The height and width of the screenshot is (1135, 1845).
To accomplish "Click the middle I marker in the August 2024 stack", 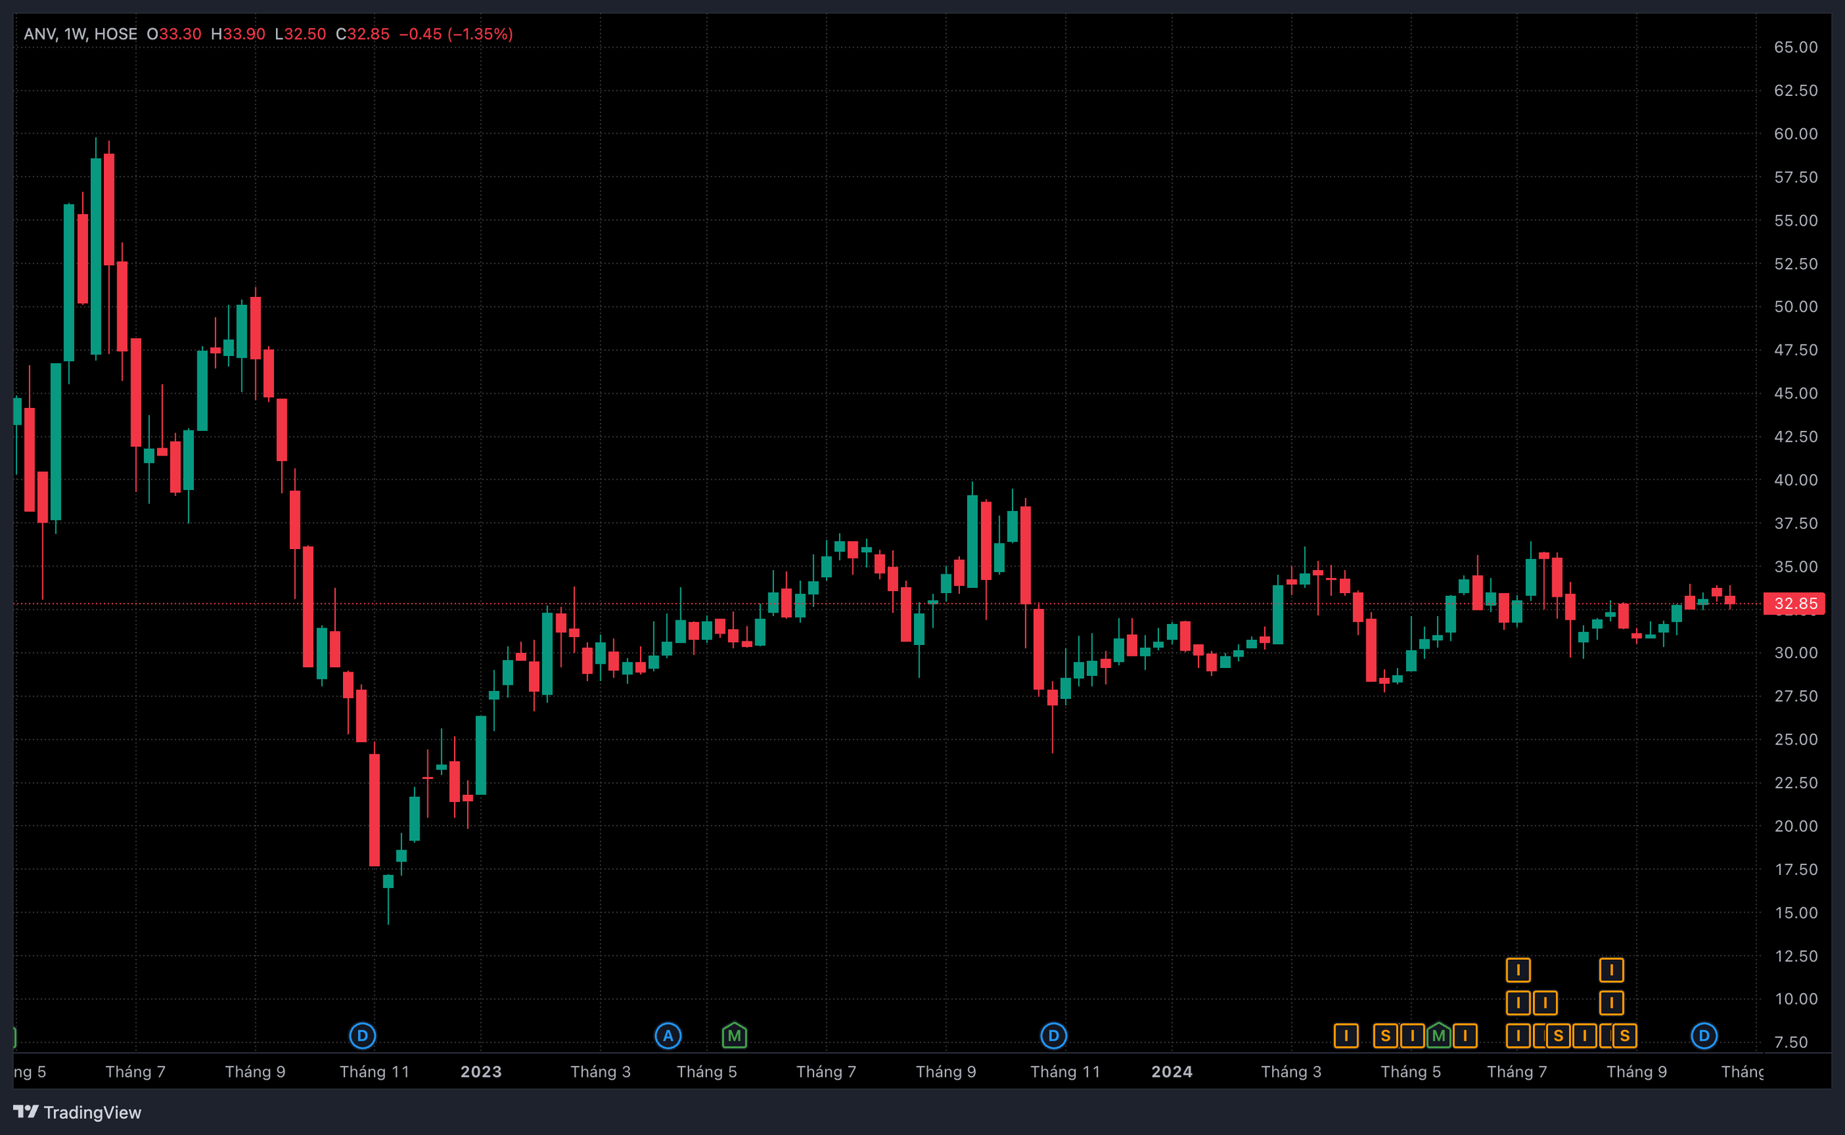I will pos(1611,1003).
